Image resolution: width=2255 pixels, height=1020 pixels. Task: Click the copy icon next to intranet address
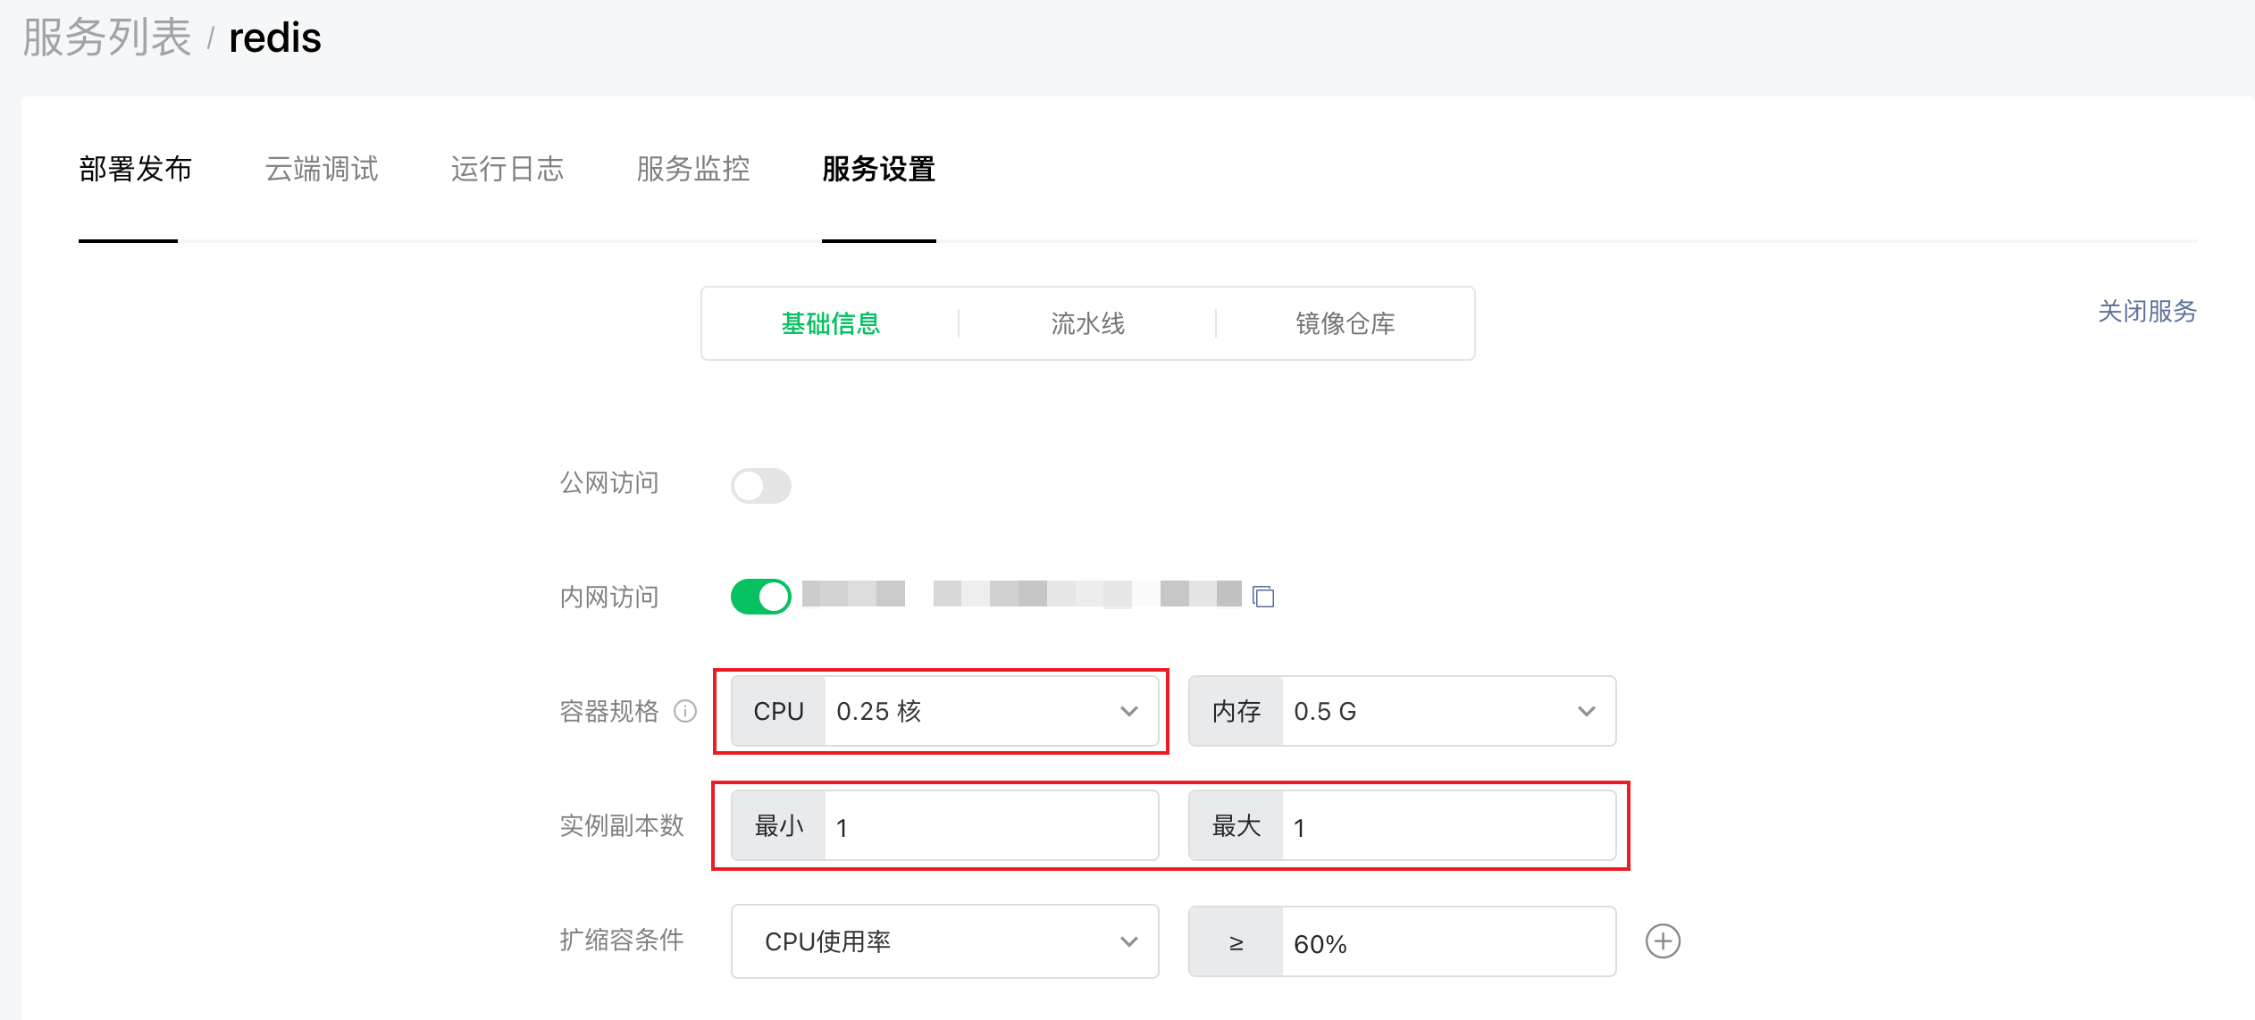tap(1262, 596)
